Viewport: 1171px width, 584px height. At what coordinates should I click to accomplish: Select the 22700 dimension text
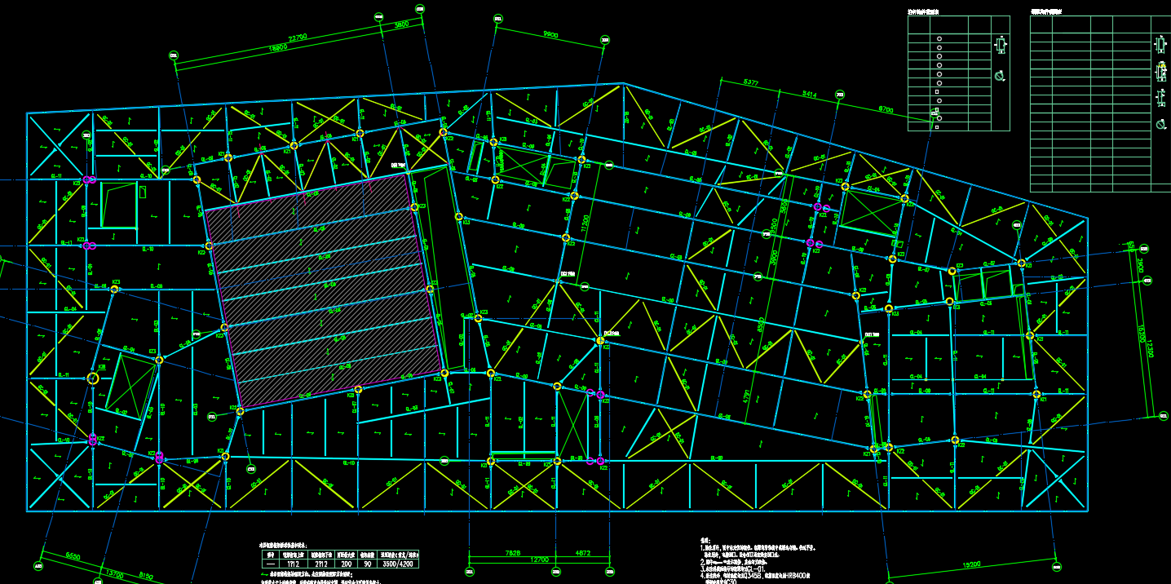tap(297, 37)
